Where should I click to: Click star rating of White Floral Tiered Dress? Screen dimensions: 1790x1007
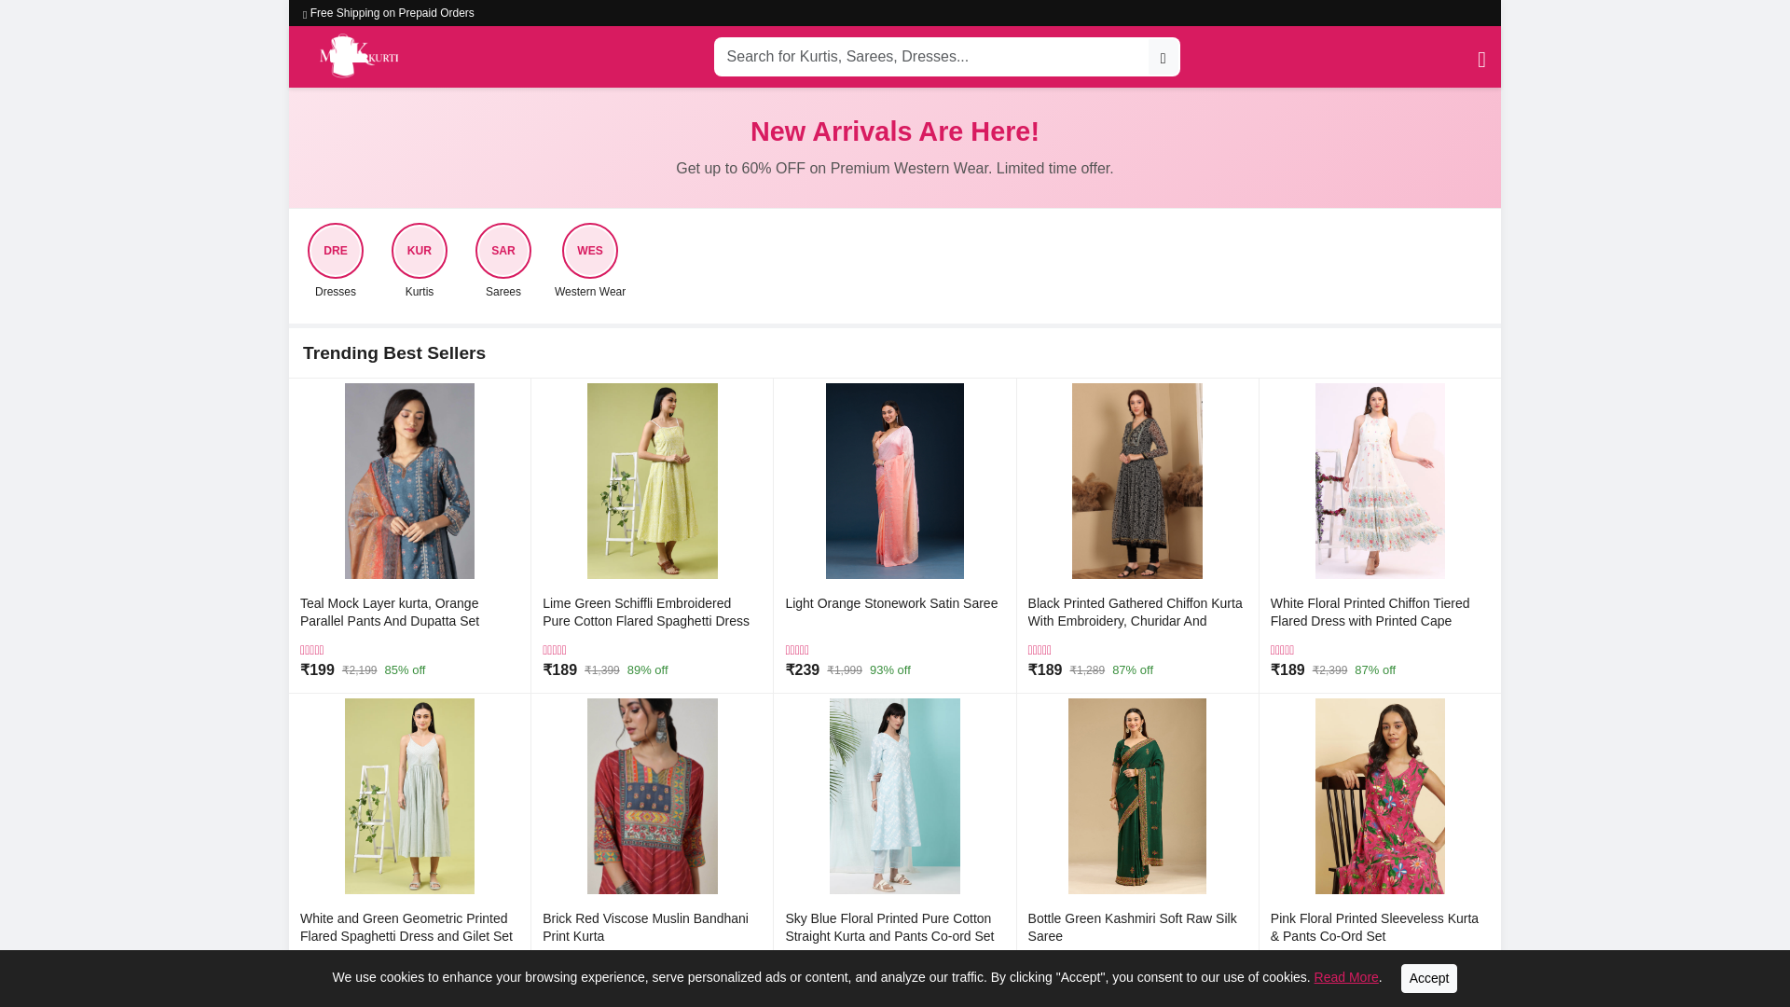(1282, 650)
